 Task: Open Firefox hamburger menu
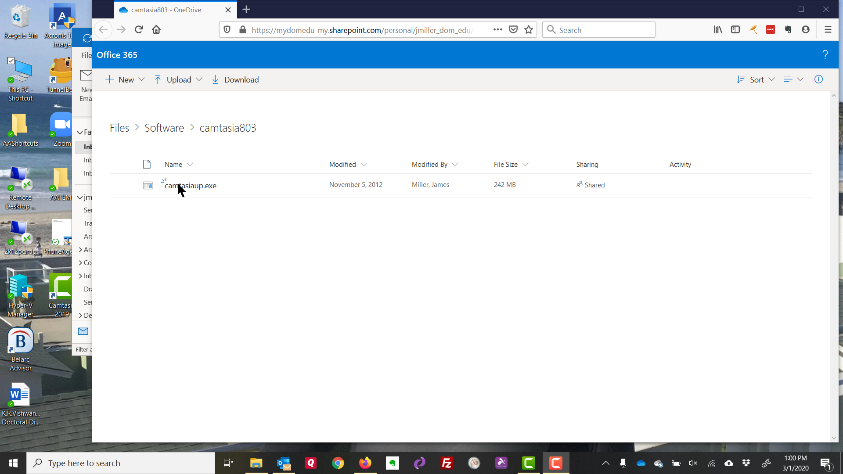(x=828, y=30)
